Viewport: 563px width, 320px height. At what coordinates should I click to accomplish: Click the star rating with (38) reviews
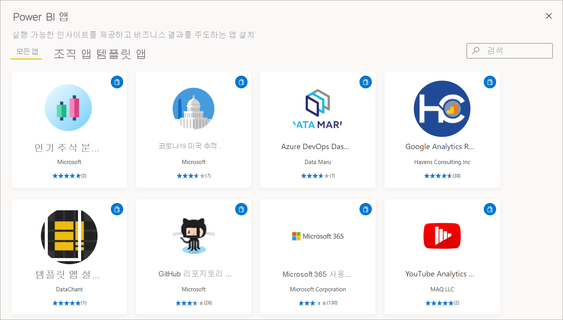(442, 176)
